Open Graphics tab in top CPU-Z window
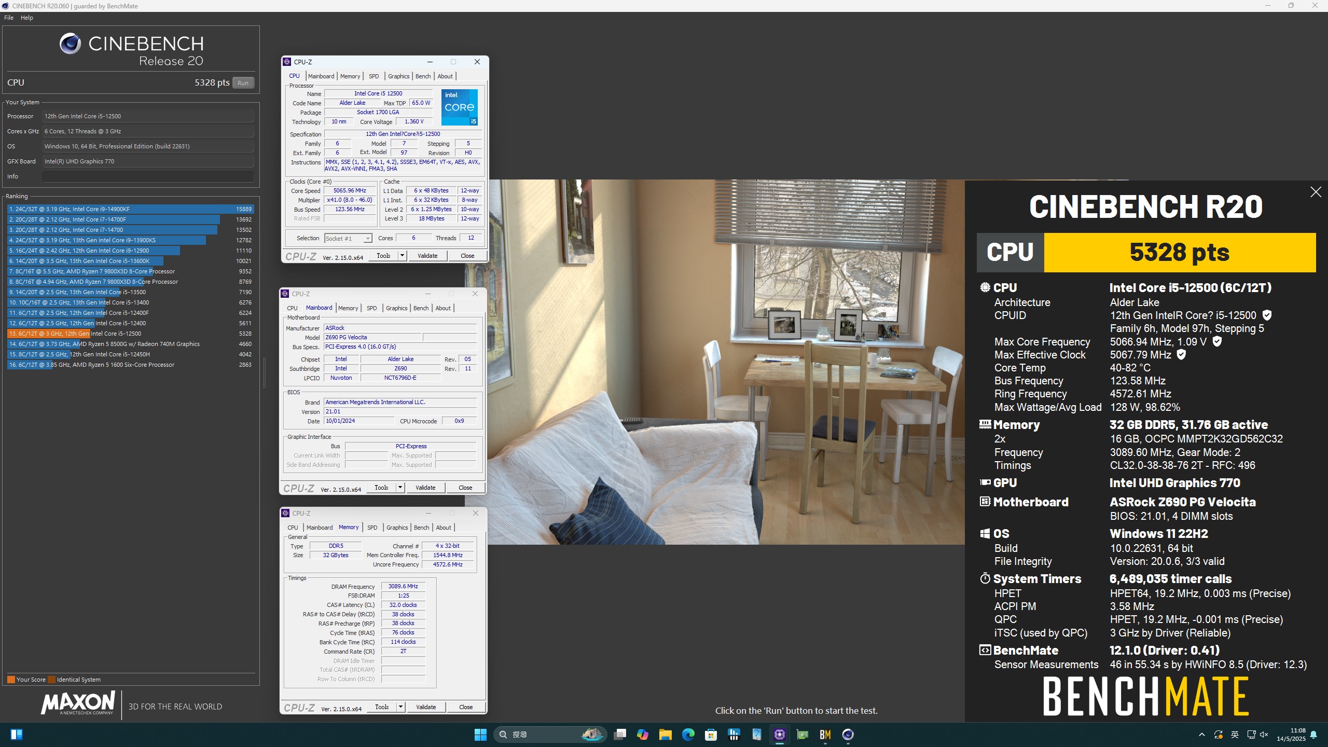 (x=398, y=76)
